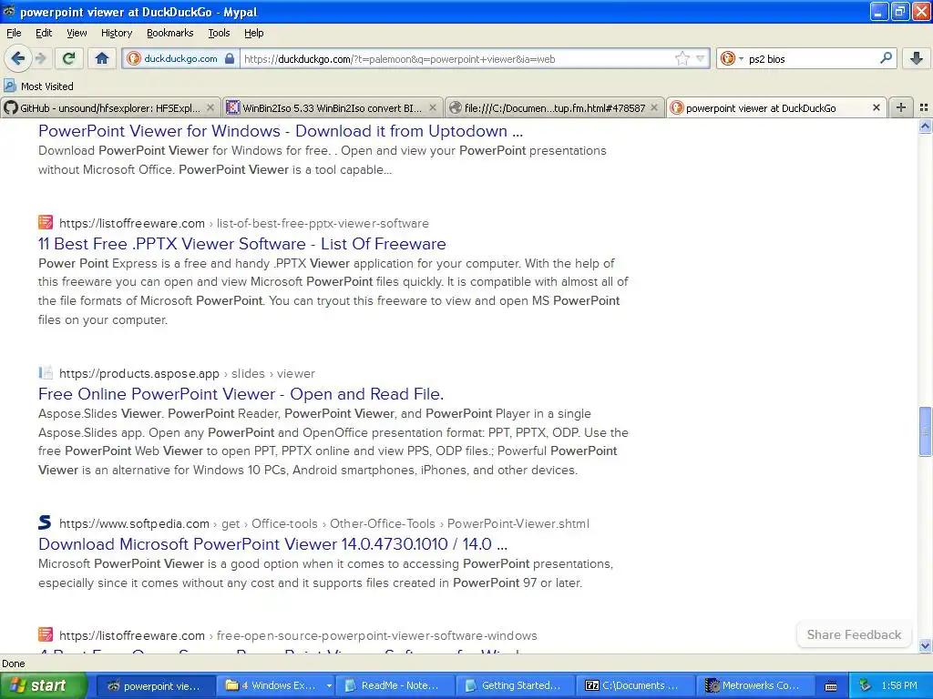
Task: Open the File menu
Action: pyautogui.click(x=14, y=33)
